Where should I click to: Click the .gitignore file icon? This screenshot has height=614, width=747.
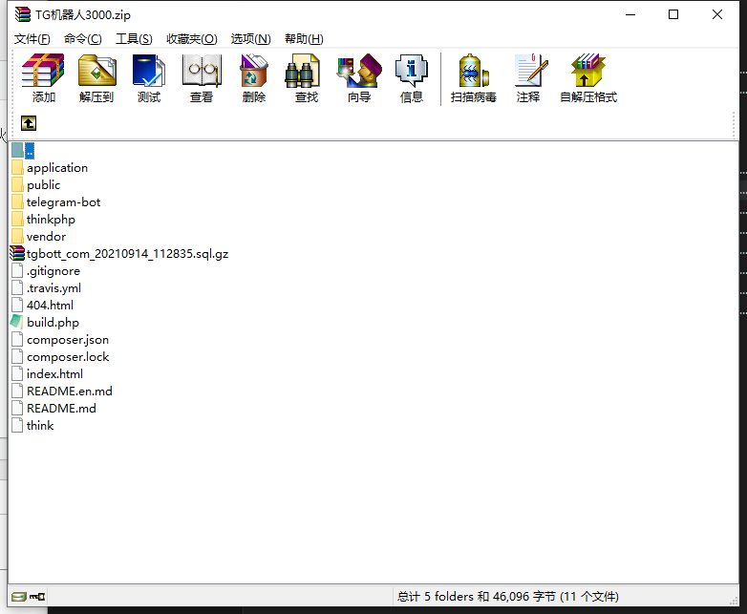point(17,270)
